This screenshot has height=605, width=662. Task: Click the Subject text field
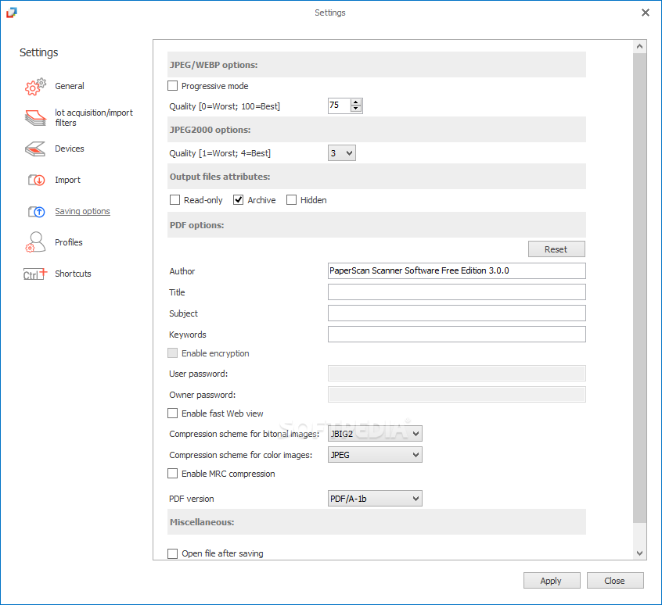click(457, 313)
